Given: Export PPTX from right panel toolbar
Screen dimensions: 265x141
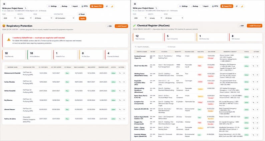Looking at the screenshot, I should (215, 6).
